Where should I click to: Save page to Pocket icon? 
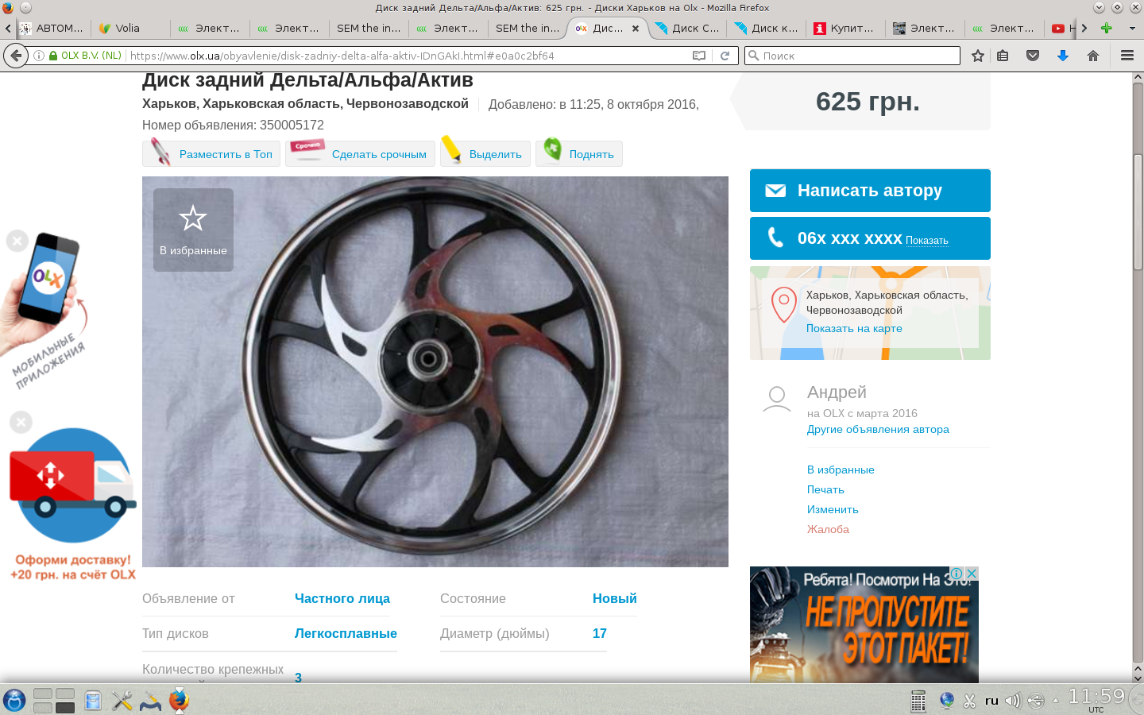(x=1033, y=56)
